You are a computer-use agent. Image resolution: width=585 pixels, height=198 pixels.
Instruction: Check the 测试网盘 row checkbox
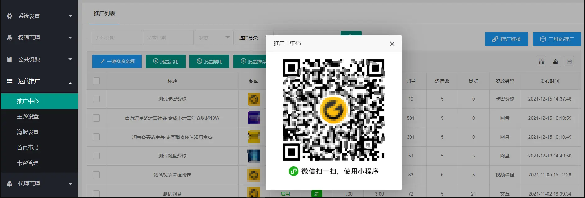tap(96, 194)
